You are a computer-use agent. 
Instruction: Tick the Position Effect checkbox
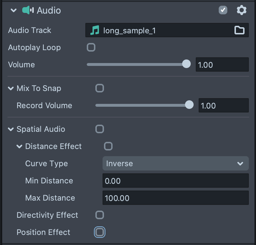pos(100,232)
